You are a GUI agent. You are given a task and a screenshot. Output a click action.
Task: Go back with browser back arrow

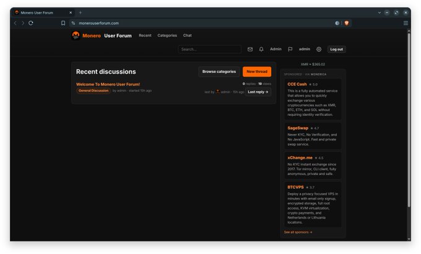(15, 23)
